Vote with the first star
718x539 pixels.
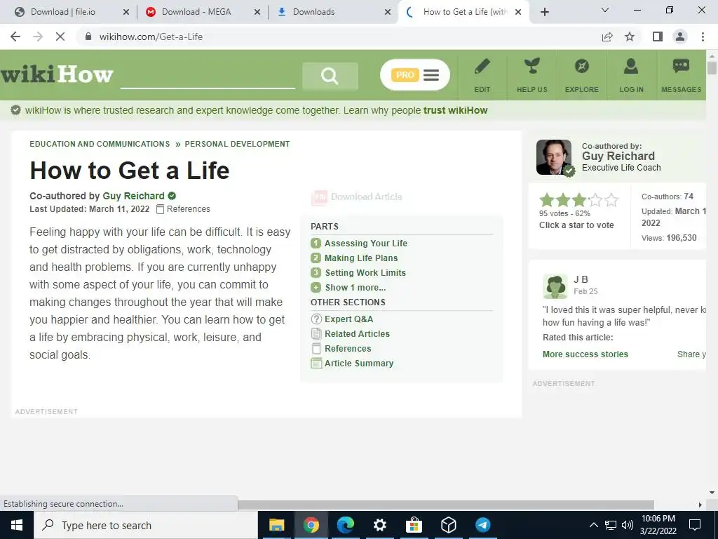click(x=546, y=200)
